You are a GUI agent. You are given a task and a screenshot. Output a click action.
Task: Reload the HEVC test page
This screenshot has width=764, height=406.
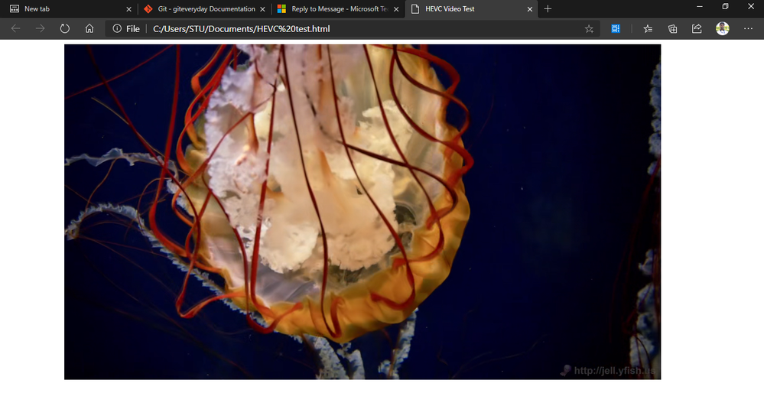click(65, 29)
